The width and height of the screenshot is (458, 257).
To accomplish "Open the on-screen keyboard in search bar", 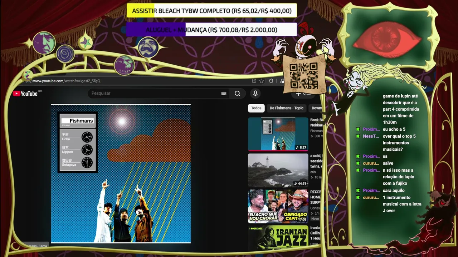I will coord(224,94).
